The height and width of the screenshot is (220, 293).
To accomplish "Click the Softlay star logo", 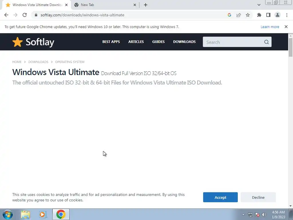I will (x=17, y=42).
